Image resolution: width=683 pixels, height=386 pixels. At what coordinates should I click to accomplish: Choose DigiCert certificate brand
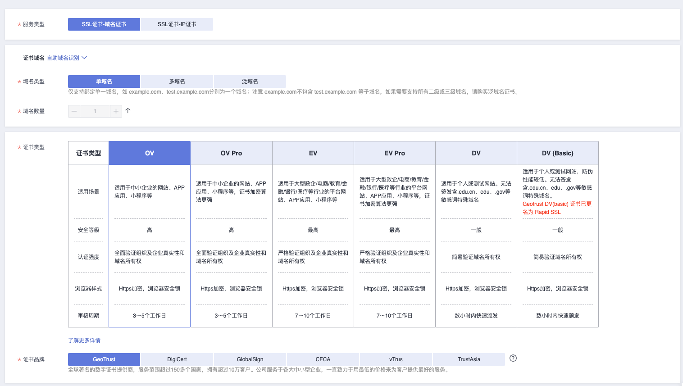(177, 359)
